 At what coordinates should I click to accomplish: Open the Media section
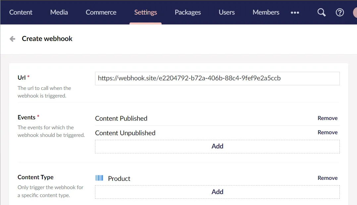pyautogui.click(x=59, y=13)
